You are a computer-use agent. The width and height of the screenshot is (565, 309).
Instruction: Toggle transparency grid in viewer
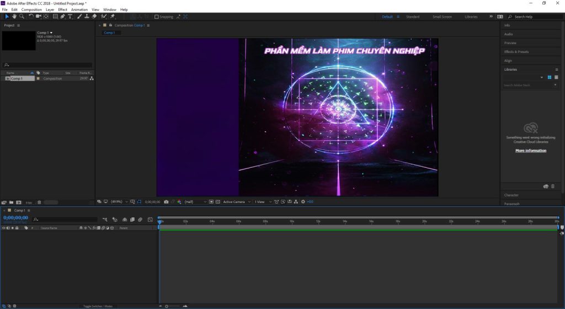[x=218, y=202]
